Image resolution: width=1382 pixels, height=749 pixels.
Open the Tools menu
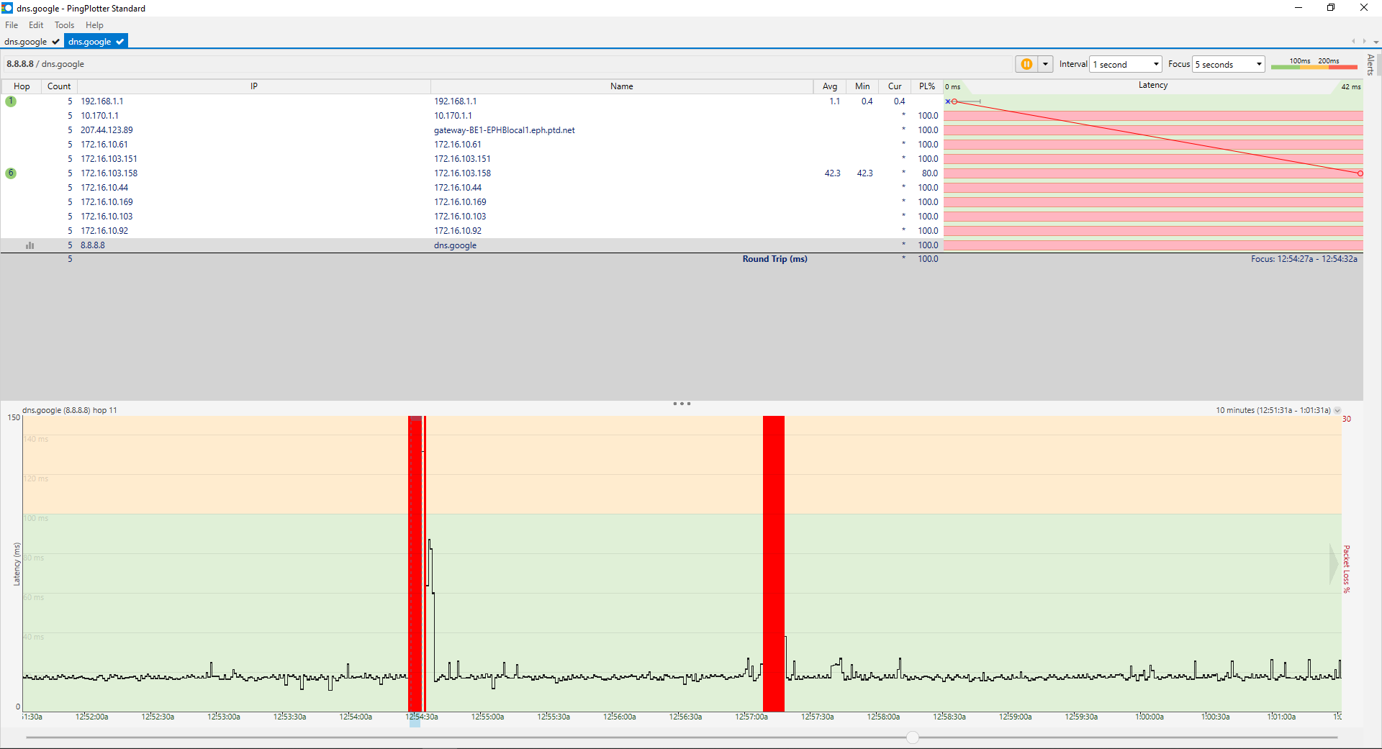pos(64,25)
